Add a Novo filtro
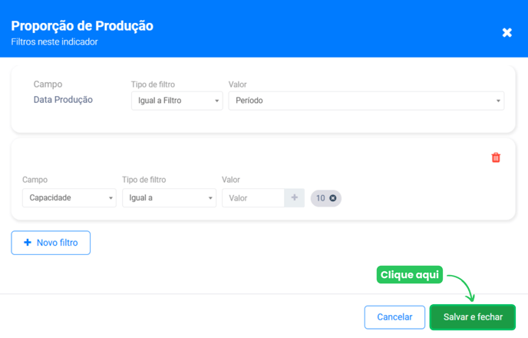Screen dimensions: 528x338 pyautogui.click(x=51, y=243)
